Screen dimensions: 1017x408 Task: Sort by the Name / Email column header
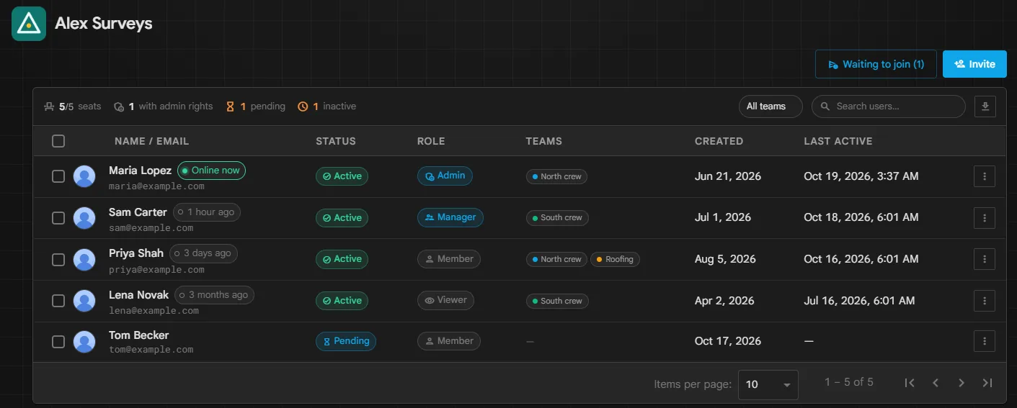(x=151, y=141)
